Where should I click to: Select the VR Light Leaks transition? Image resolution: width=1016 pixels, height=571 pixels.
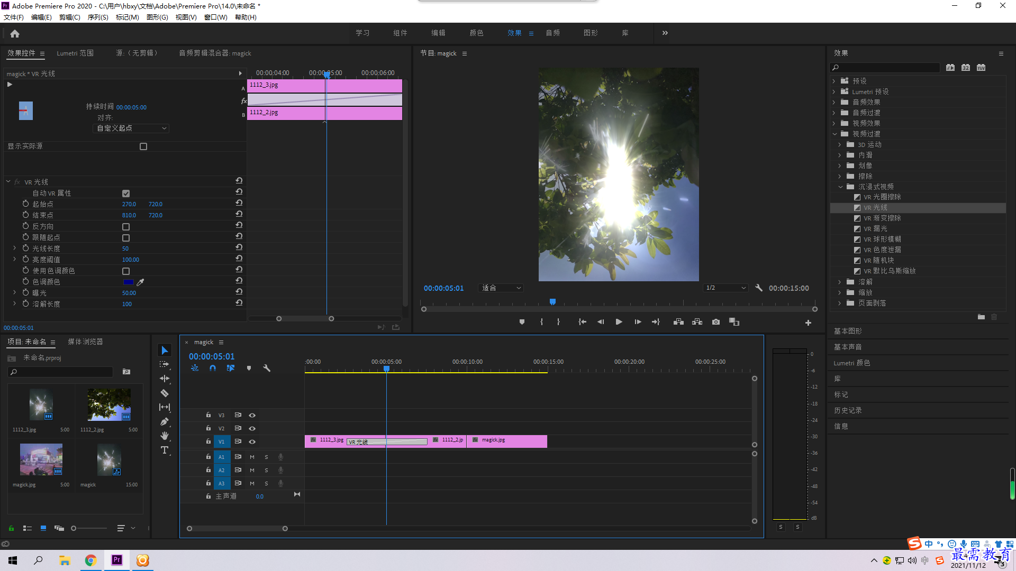click(x=876, y=229)
